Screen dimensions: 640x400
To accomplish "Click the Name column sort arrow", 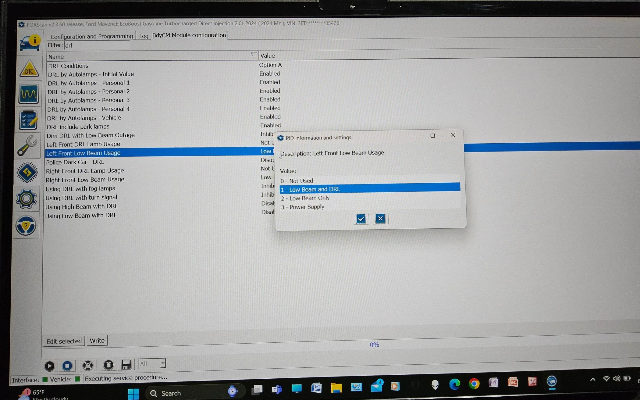I will tap(254, 55).
